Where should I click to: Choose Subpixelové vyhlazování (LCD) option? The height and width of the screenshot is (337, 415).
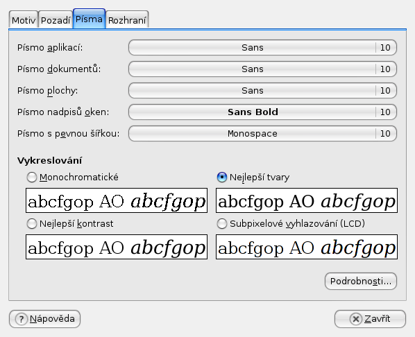pyautogui.click(x=222, y=224)
